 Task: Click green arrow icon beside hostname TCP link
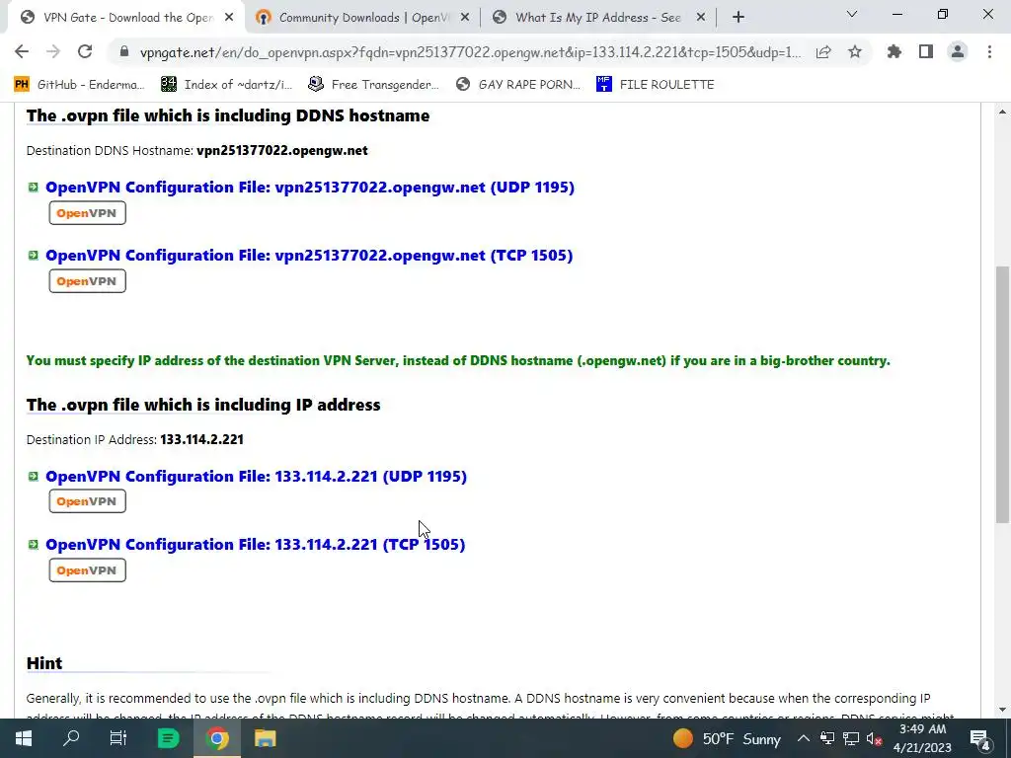(34, 256)
